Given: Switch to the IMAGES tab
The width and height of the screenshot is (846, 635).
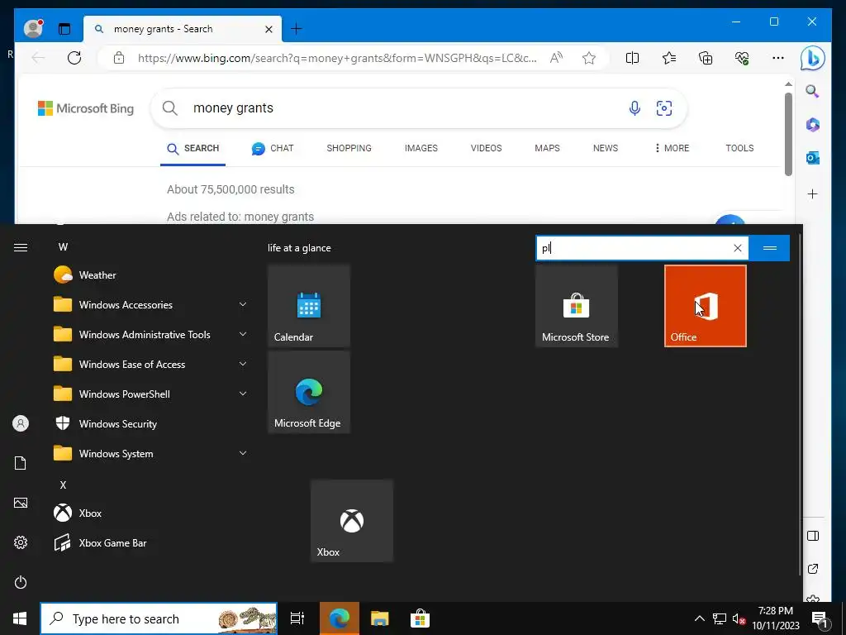Looking at the screenshot, I should point(421,148).
